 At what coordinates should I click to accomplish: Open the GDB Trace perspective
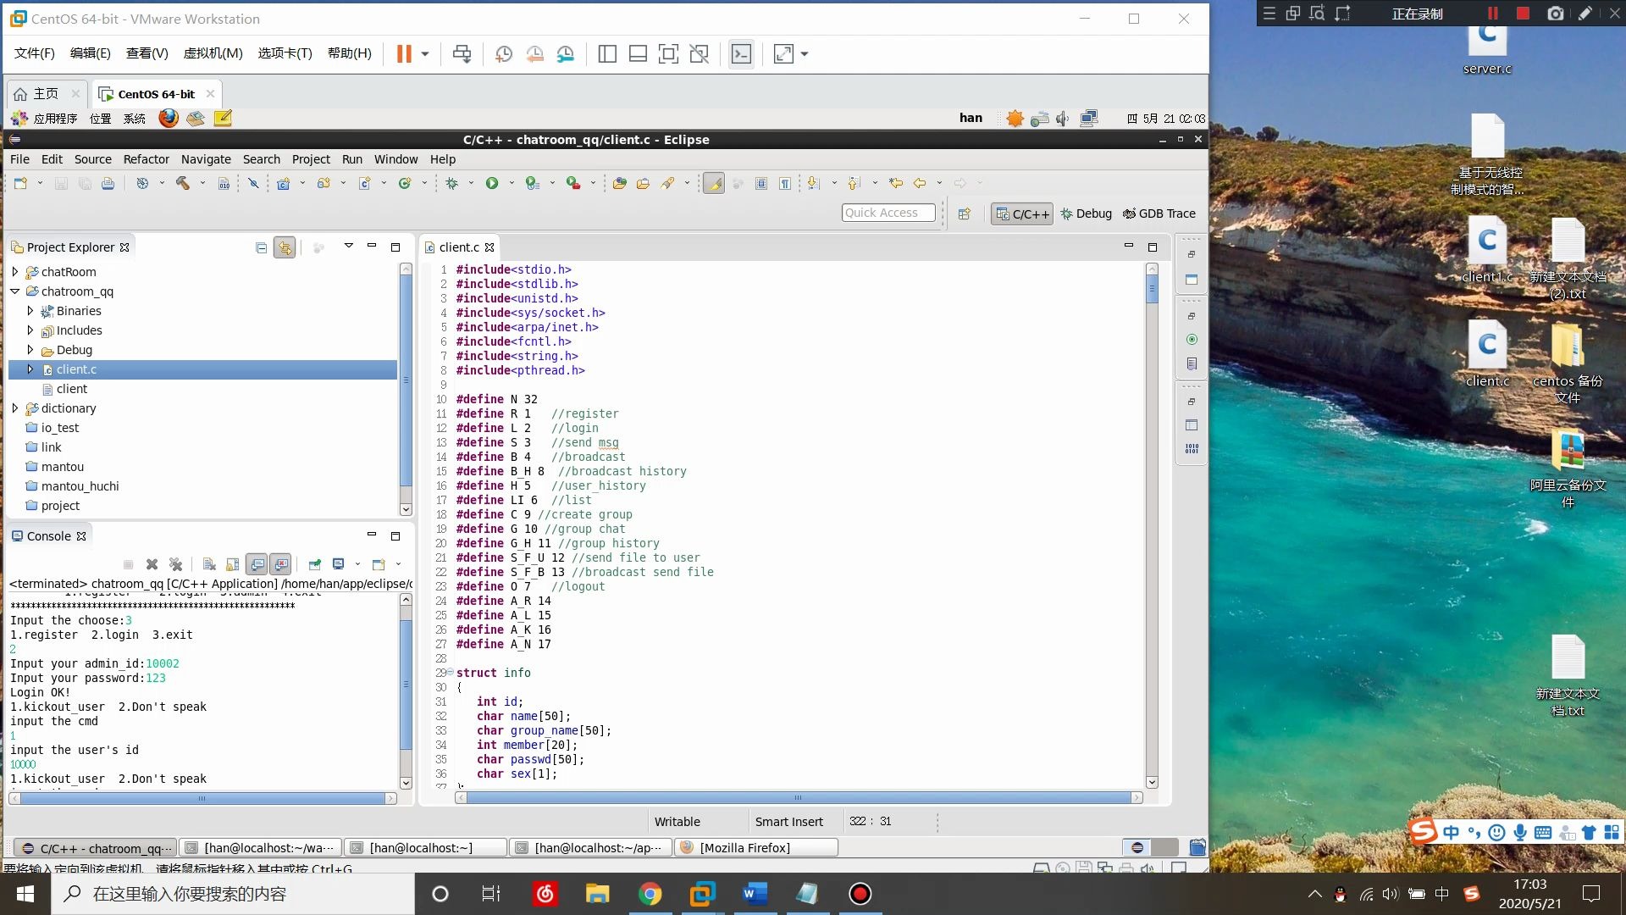click(1159, 213)
